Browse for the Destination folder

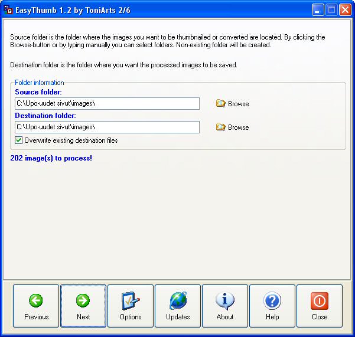pyautogui.click(x=232, y=127)
